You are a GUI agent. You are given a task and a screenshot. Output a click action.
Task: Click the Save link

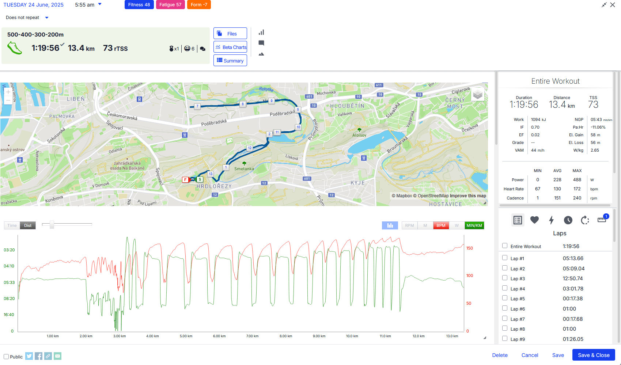(x=558, y=355)
